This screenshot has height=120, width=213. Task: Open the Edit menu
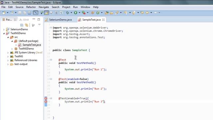coord(10,7)
